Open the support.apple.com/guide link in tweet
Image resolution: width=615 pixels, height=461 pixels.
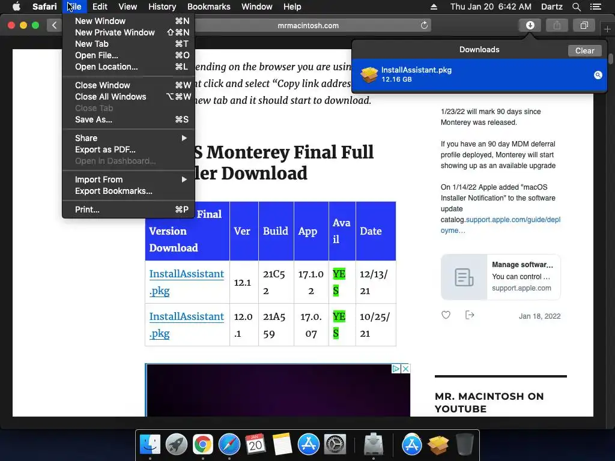click(500, 225)
